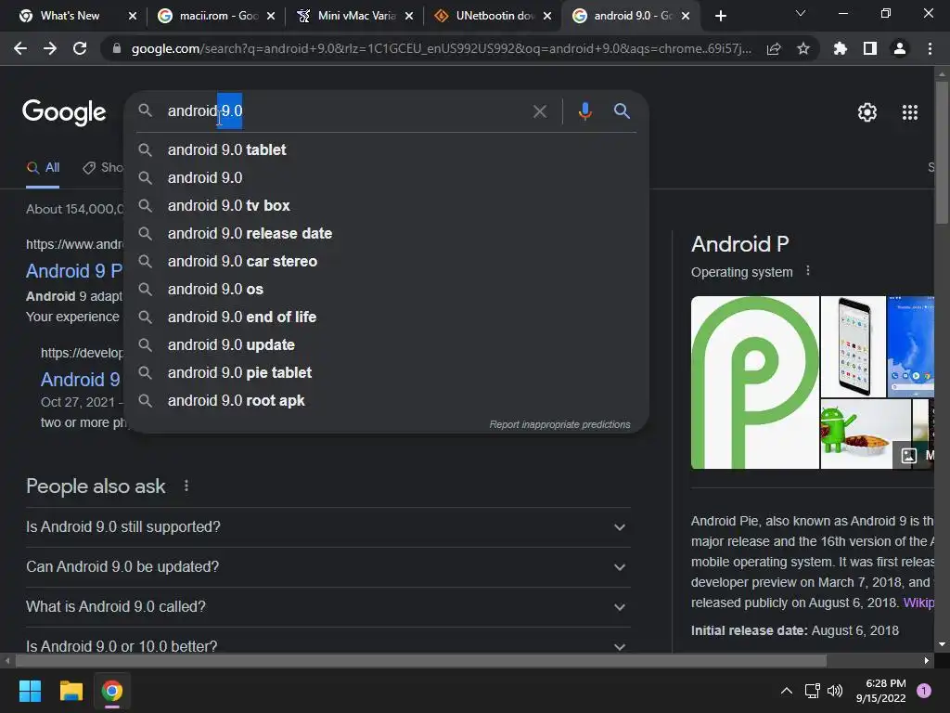Screen dimensions: 950x713
Task: Choose suggestion 'android 9.0 pie tablet'
Action: point(387,373)
